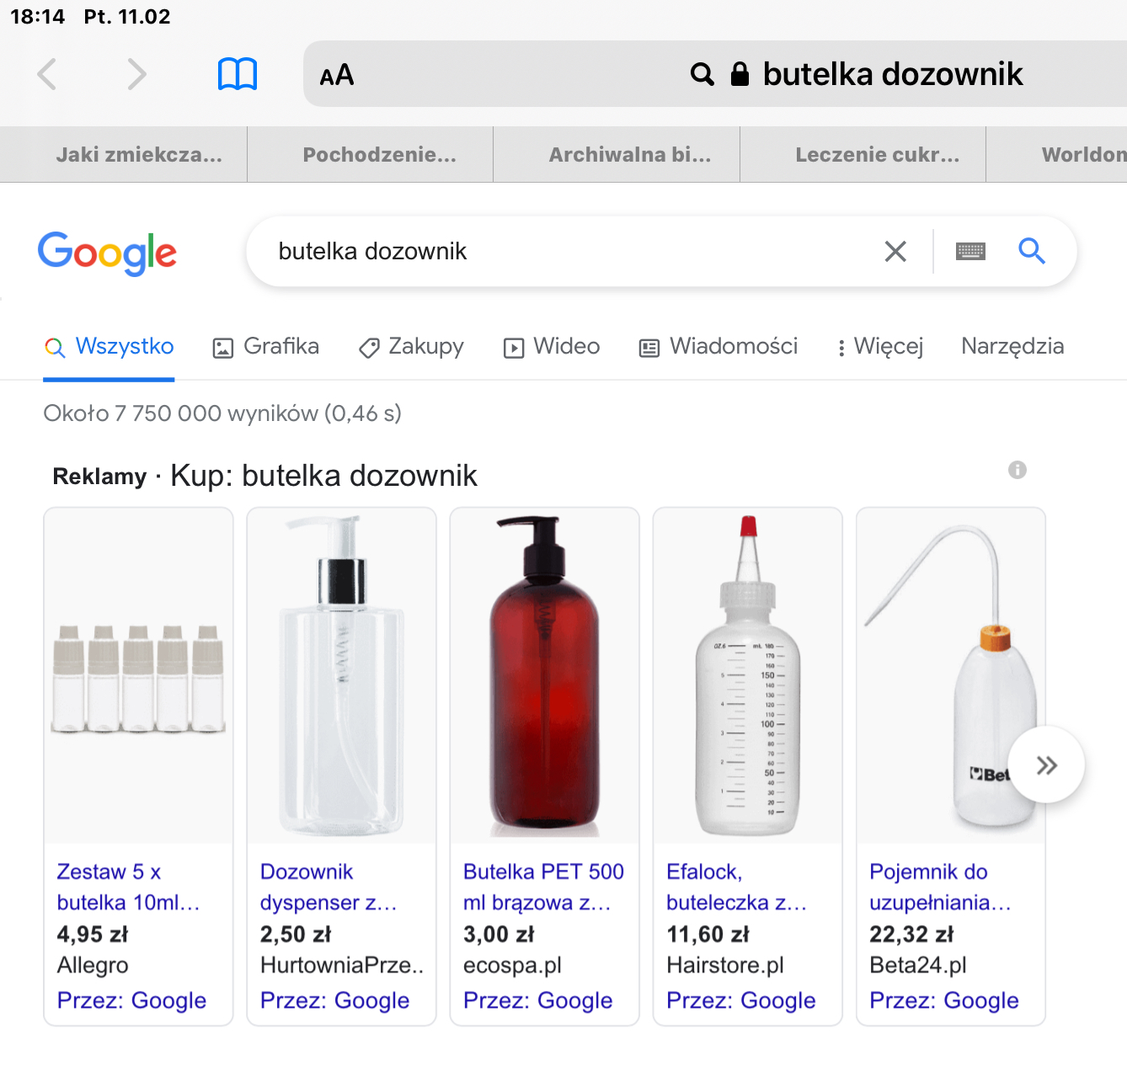Tap the Safari forward arrow
The width and height of the screenshot is (1127, 1087).
136,74
